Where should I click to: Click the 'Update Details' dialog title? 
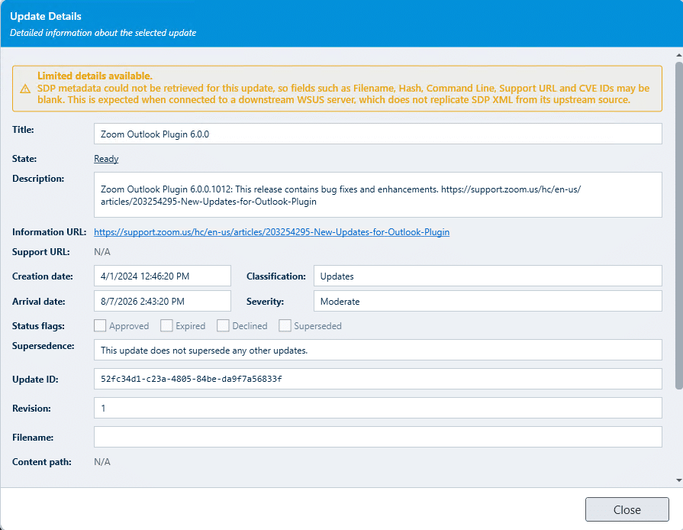click(x=46, y=16)
